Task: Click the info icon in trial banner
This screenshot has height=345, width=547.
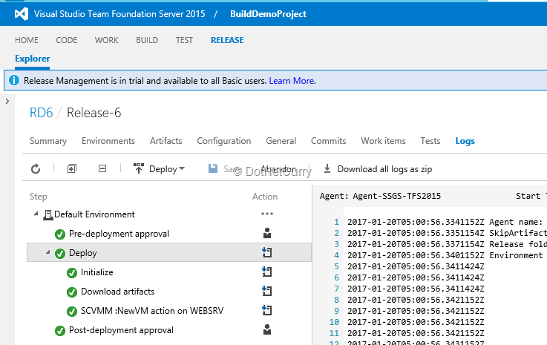Action: [x=14, y=81]
